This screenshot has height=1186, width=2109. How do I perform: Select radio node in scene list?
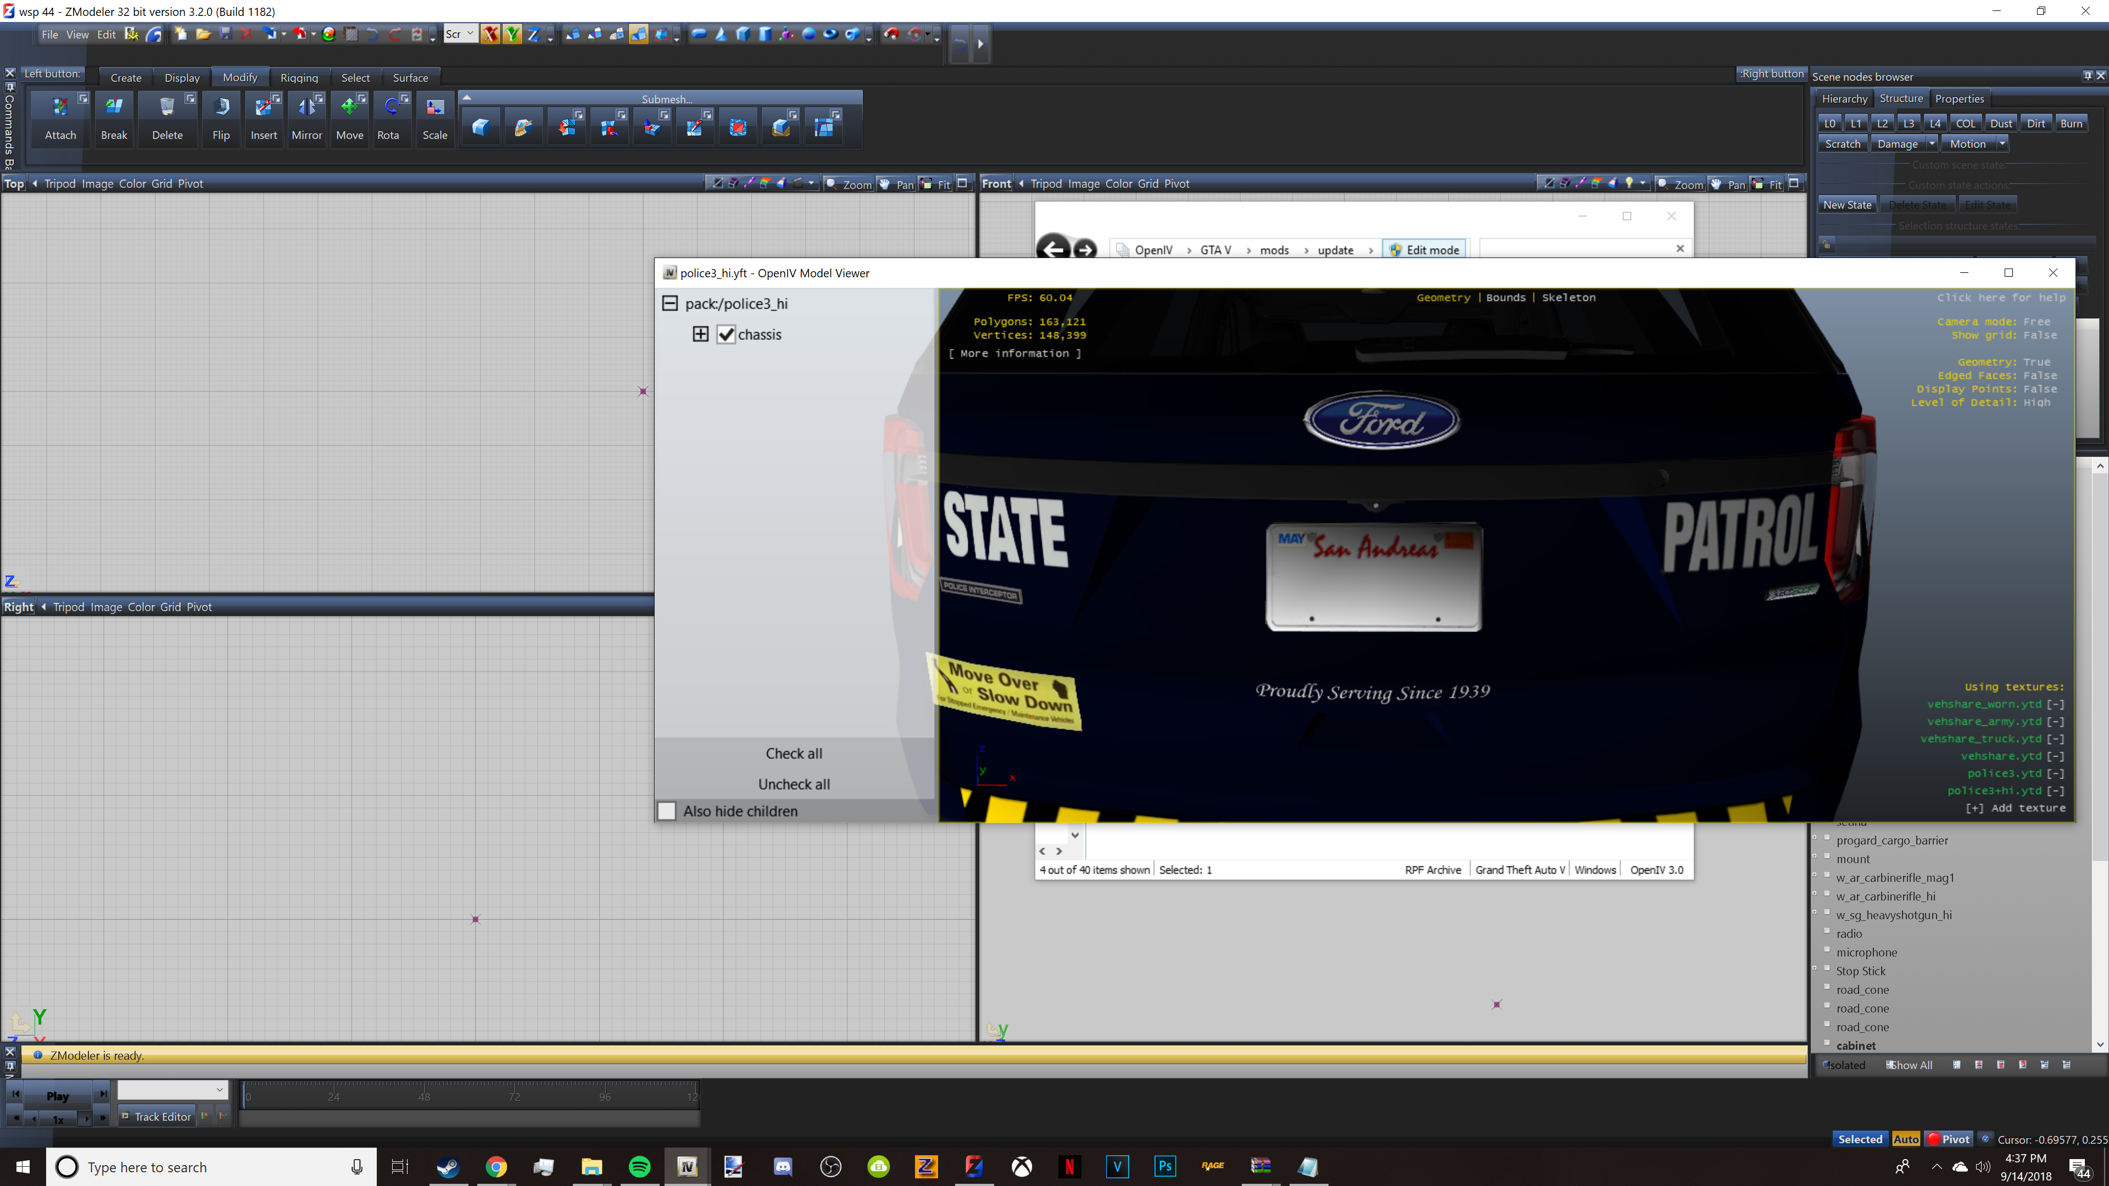(1849, 934)
